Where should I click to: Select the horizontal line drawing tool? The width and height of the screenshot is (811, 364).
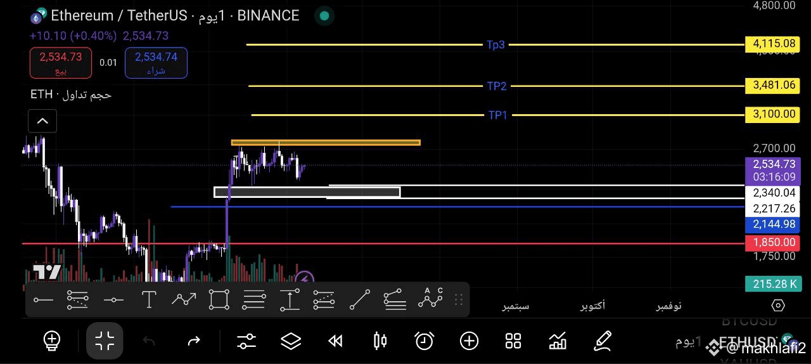coord(113,299)
